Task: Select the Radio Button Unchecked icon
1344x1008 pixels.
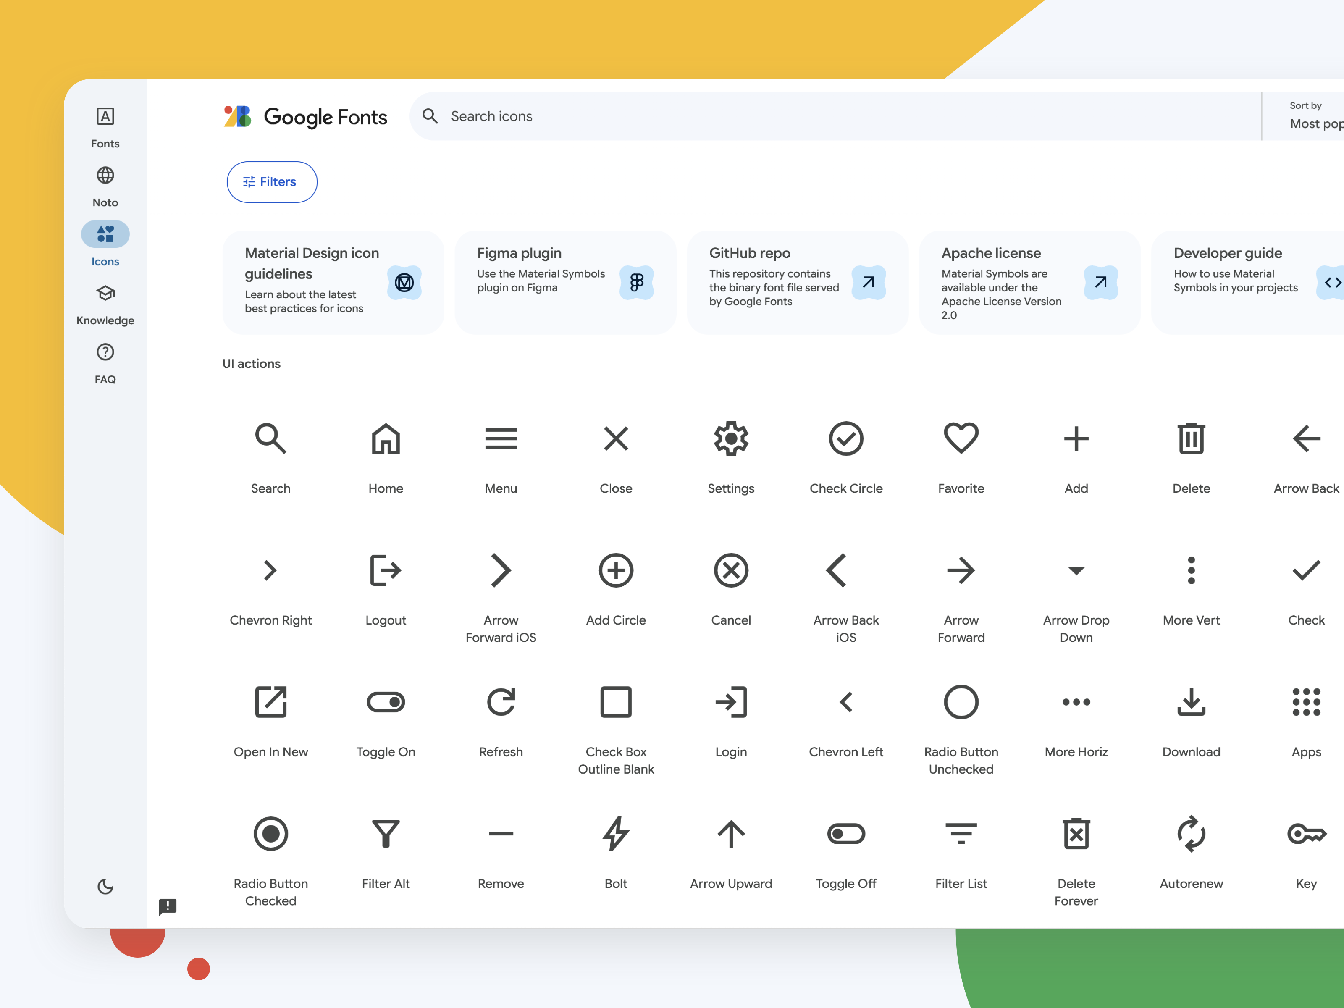Action: pos(961,702)
